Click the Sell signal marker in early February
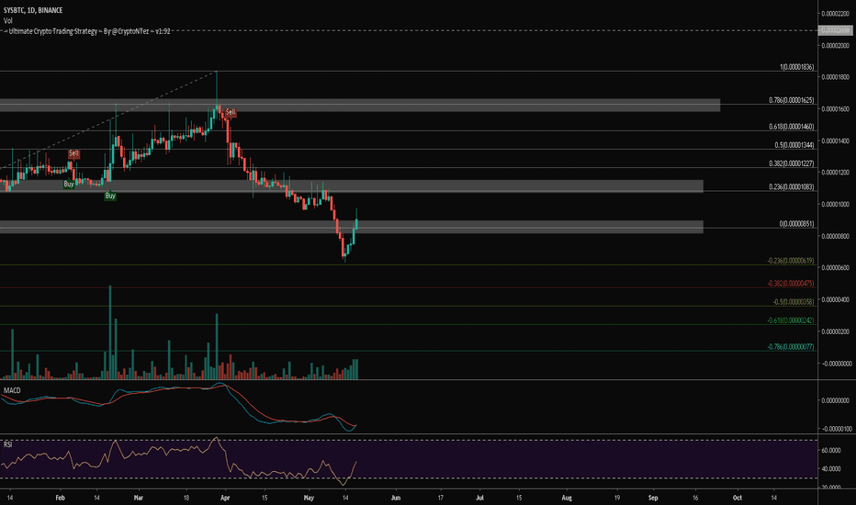 (x=73, y=153)
